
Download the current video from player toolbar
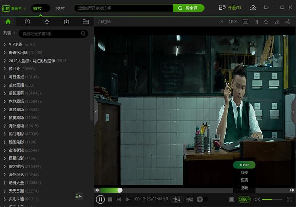tap(277, 22)
